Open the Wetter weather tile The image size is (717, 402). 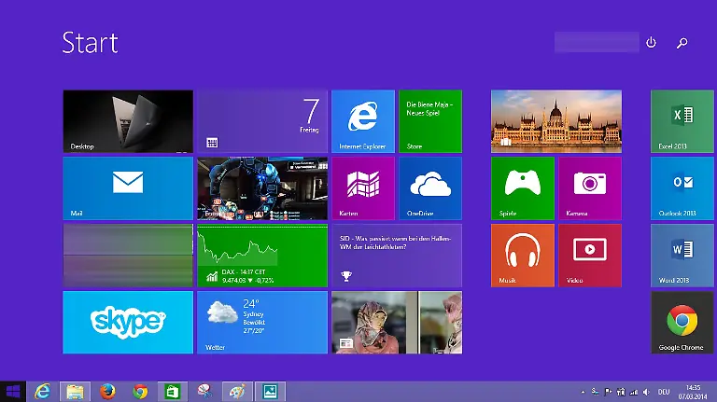coord(262,322)
